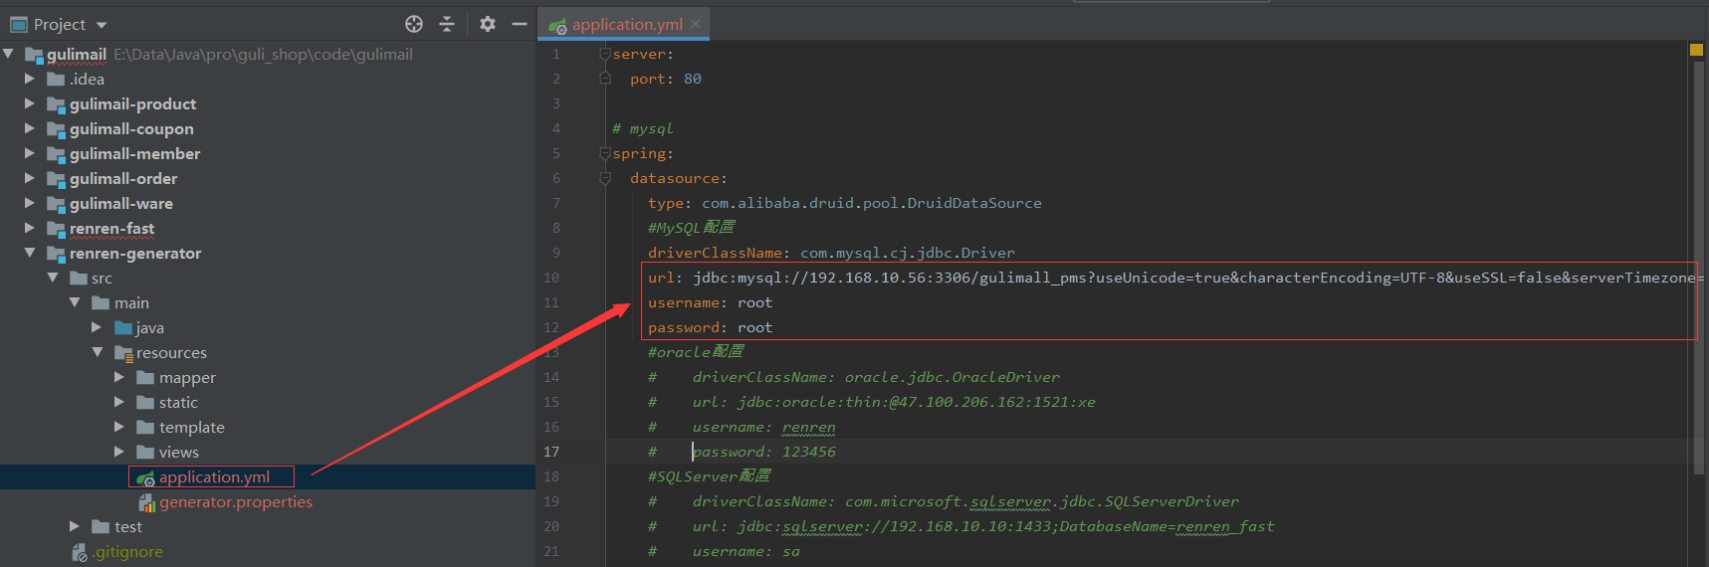Click the password root value on line 12
Screen dimensions: 1709x567
[x=754, y=327]
